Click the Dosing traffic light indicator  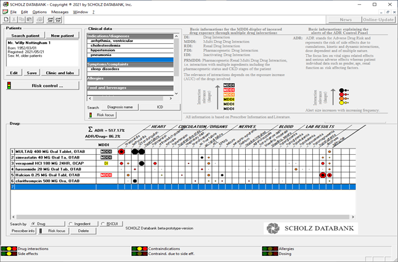270,253
